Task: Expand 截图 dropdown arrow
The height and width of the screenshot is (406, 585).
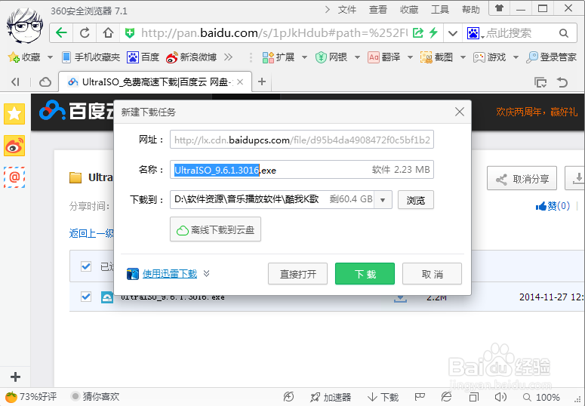Action: [463, 57]
